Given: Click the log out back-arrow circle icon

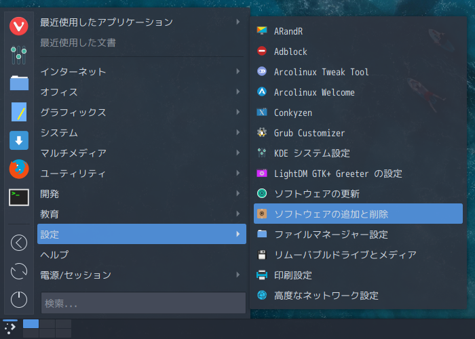Looking at the screenshot, I should (19, 243).
